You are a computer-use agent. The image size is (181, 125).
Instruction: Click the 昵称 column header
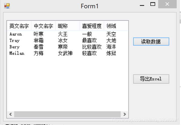click(68, 26)
